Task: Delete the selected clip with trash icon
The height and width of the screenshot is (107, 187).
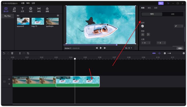Action: point(12,53)
